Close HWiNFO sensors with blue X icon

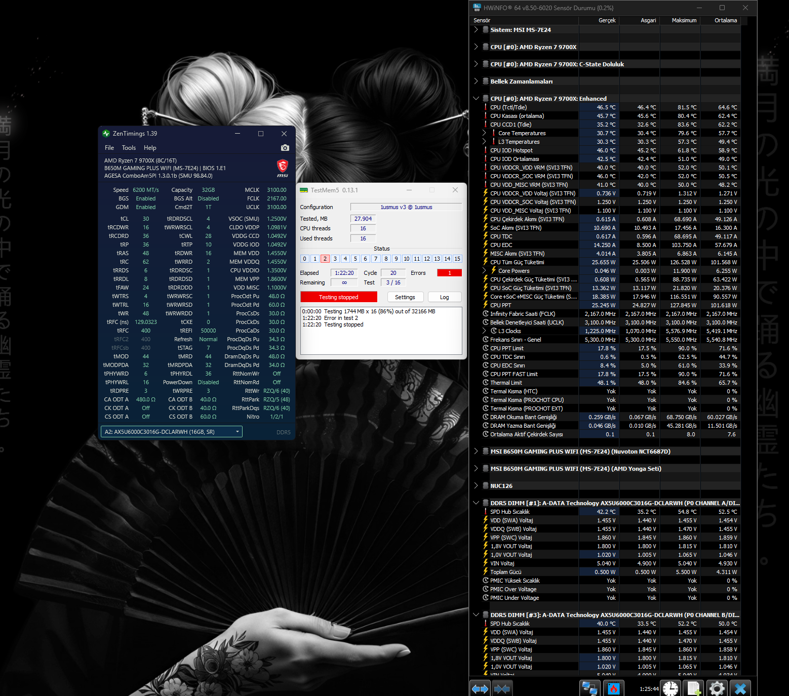[740, 688]
